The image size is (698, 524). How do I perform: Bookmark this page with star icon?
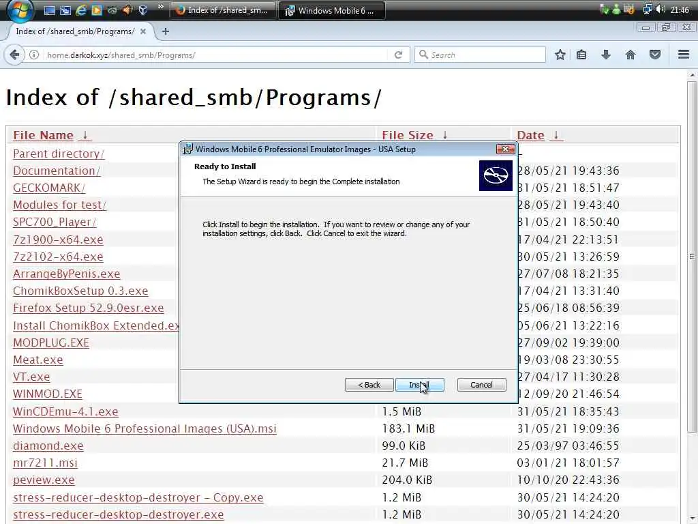click(560, 55)
